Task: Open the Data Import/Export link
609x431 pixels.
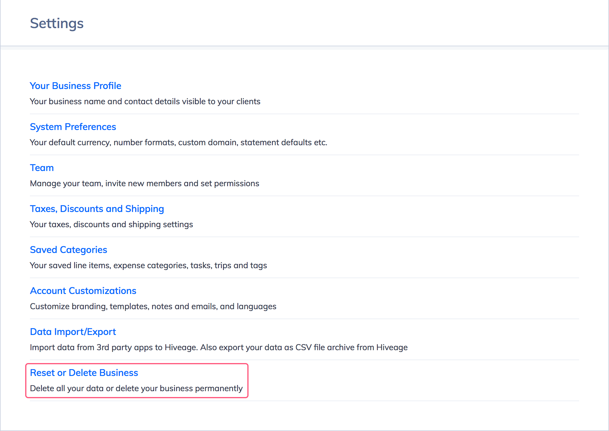Action: click(73, 332)
